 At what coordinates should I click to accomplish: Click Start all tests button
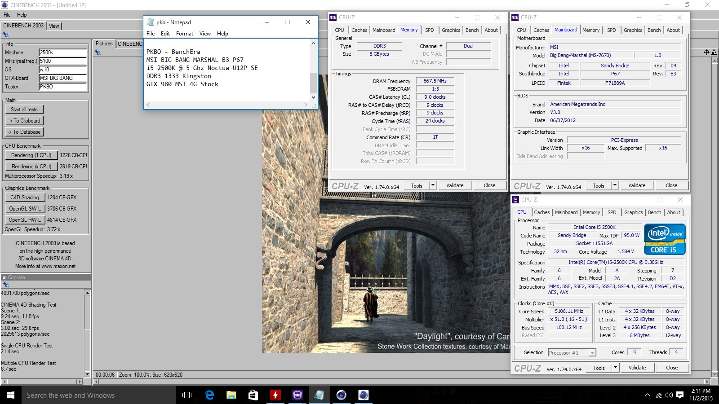tap(24, 110)
